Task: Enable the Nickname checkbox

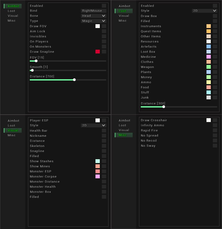Action: (104, 136)
